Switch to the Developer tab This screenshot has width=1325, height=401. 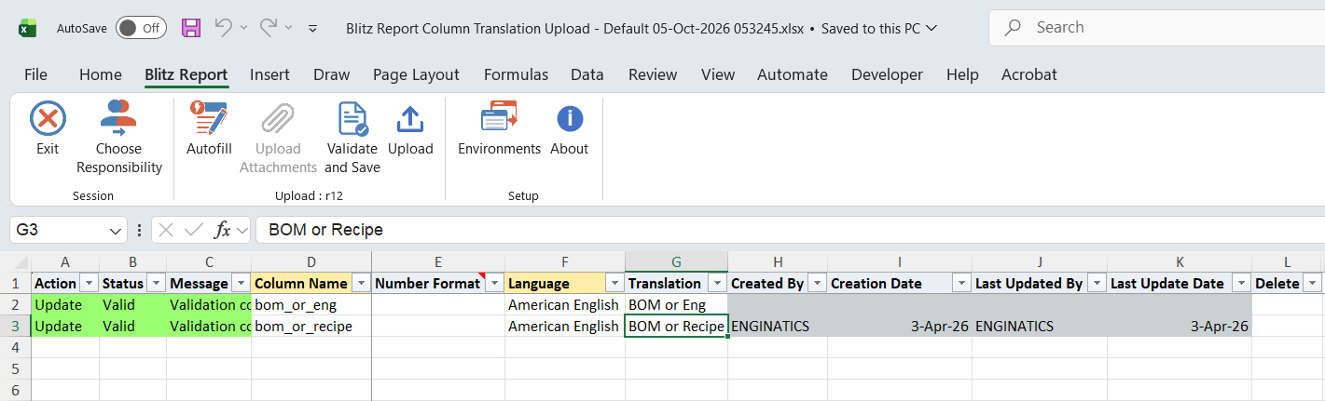click(x=887, y=74)
